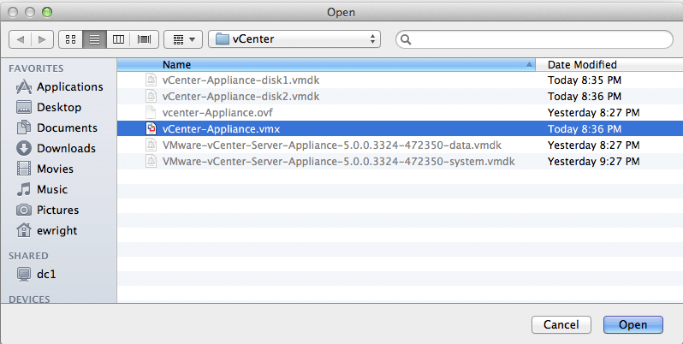683x344 pixels.
Task: Switch to Cover Flow view
Action: point(144,39)
